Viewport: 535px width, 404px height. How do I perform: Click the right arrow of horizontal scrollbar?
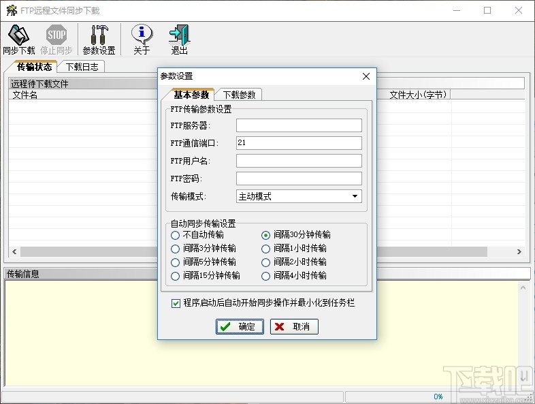(519, 251)
